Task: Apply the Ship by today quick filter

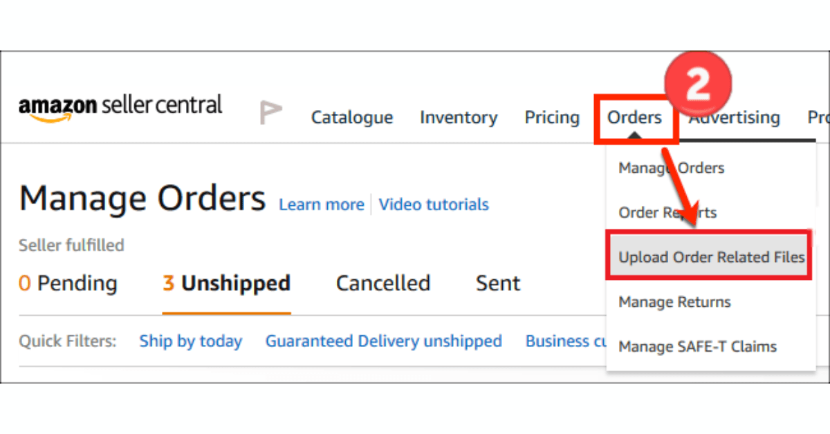Action: click(190, 341)
